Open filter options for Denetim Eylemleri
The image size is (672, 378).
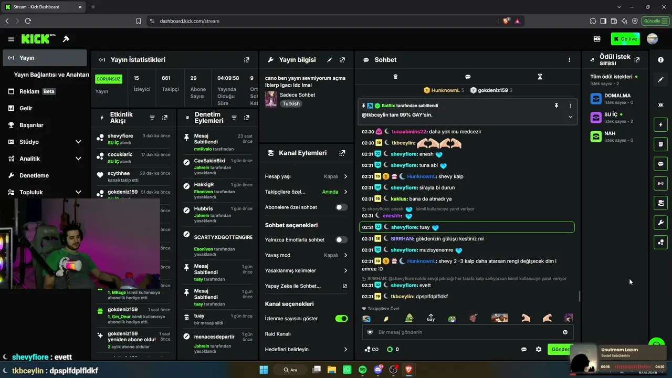(x=234, y=118)
